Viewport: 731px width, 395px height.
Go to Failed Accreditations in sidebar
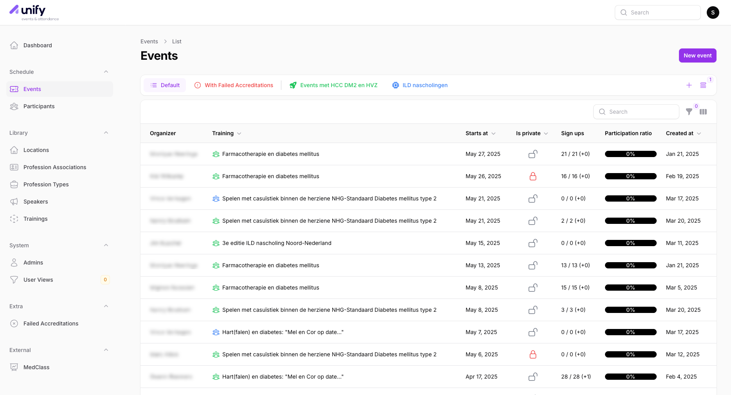click(51, 324)
